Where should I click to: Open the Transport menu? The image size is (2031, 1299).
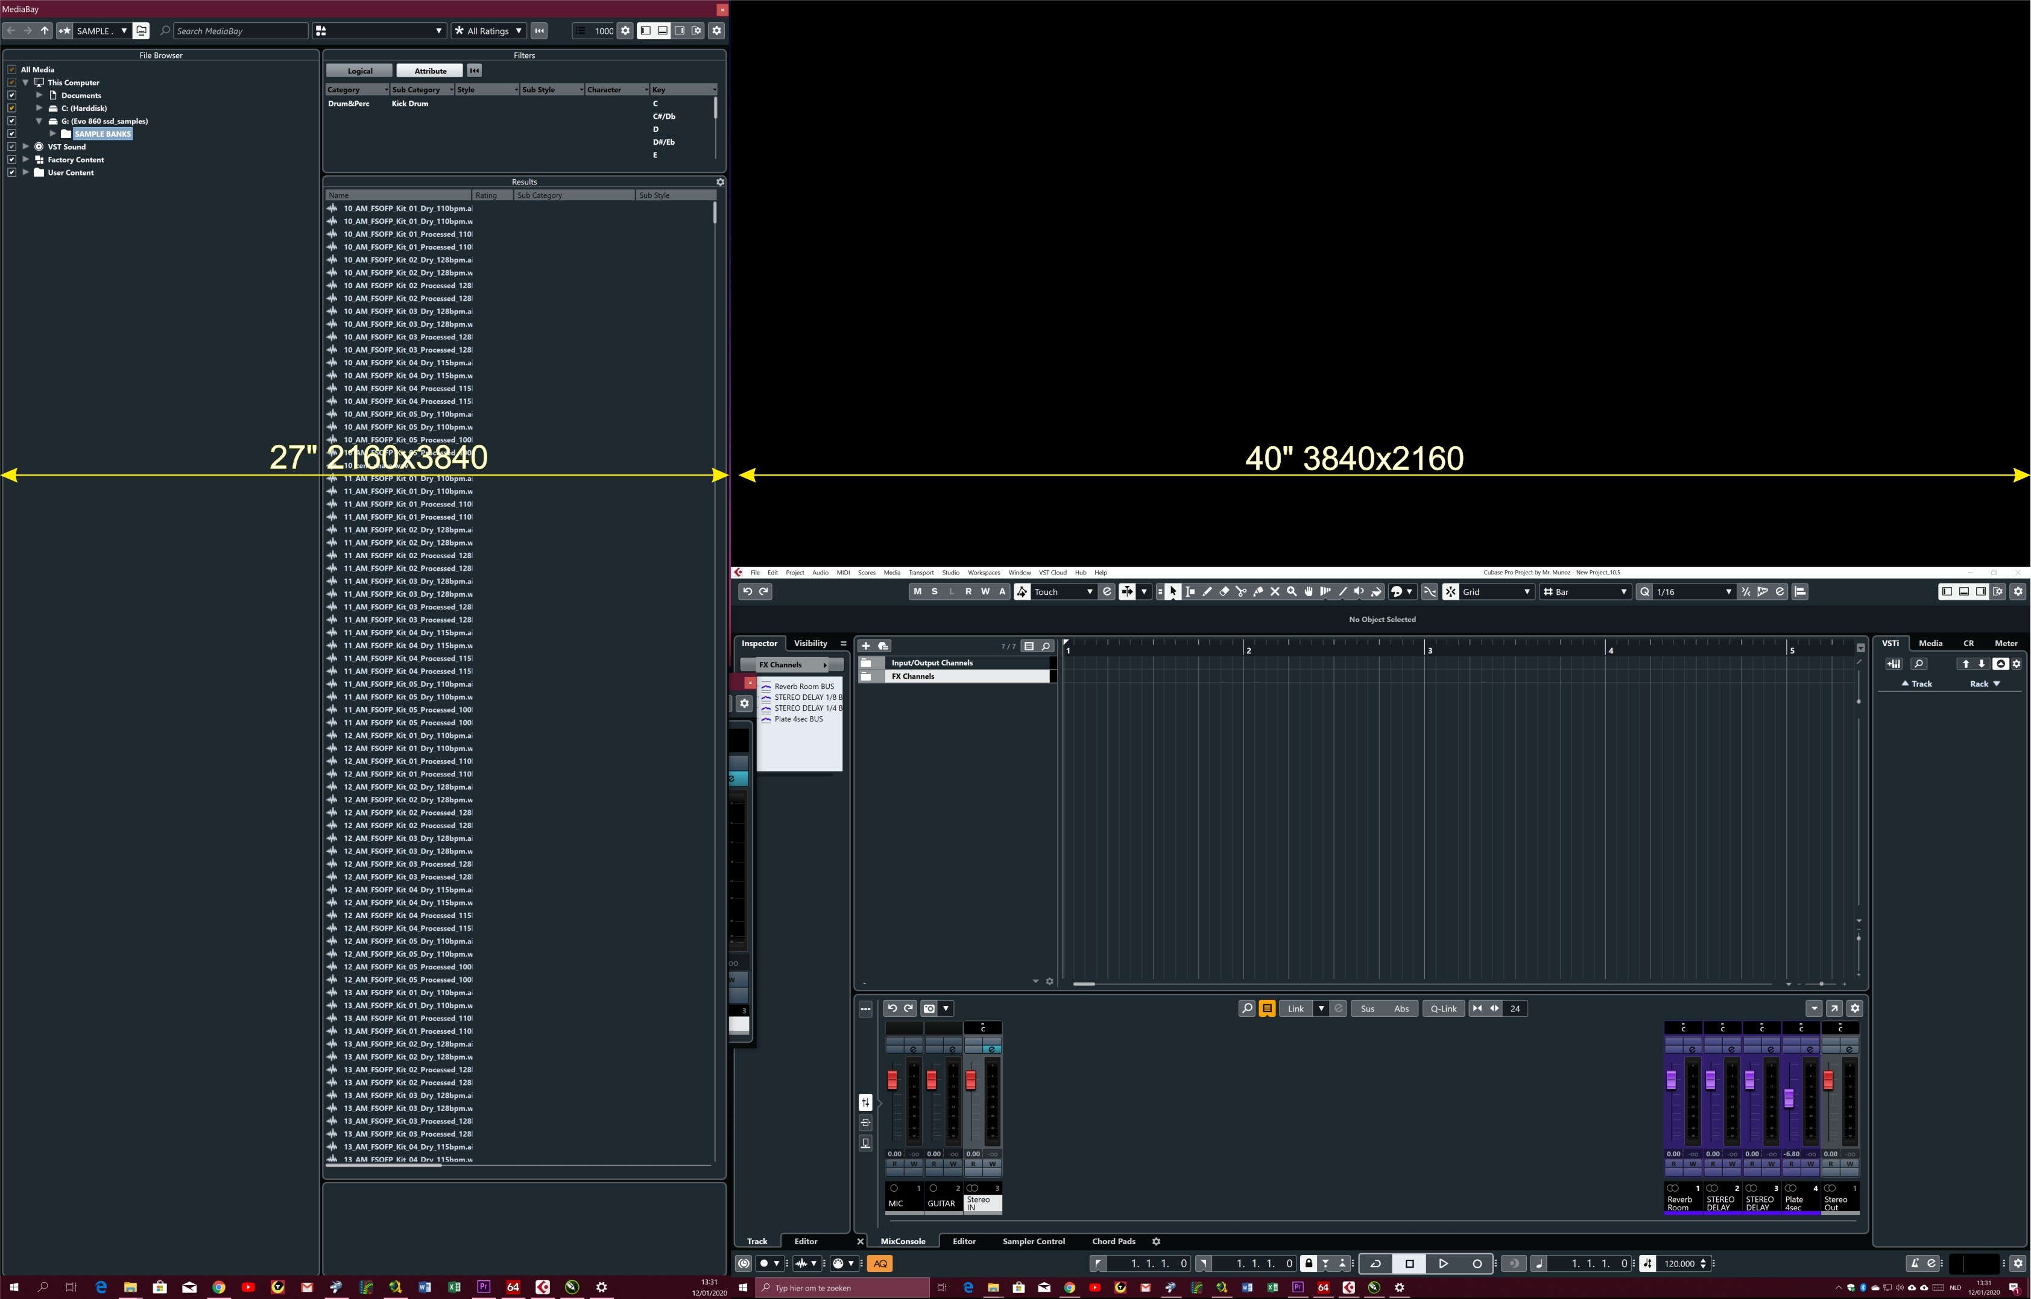point(921,573)
